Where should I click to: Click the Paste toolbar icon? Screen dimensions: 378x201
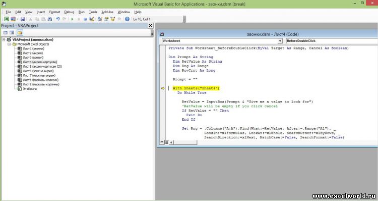click(43, 19)
